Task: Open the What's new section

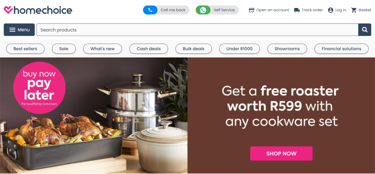Action: [x=103, y=49]
